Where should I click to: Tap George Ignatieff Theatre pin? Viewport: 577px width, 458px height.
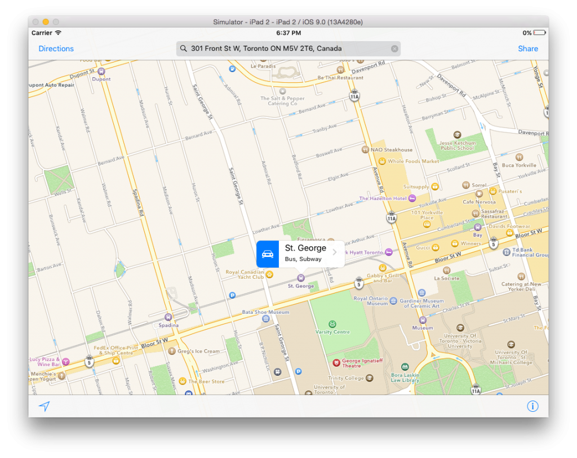coord(336,363)
